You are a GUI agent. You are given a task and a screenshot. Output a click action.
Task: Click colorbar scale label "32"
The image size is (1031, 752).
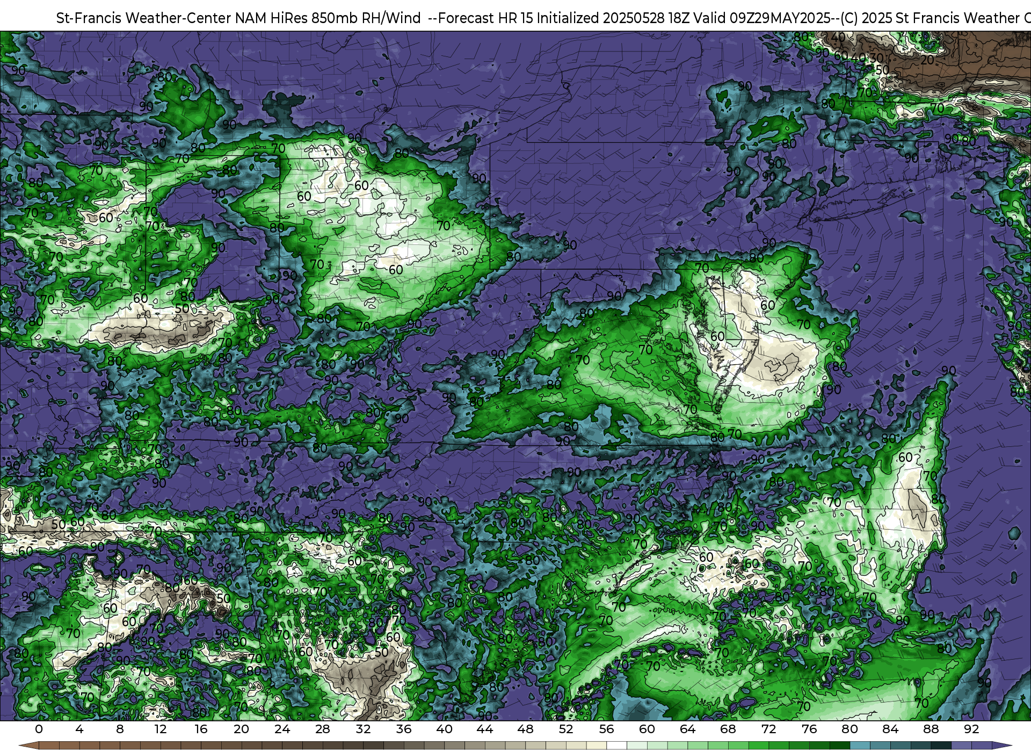[363, 729]
